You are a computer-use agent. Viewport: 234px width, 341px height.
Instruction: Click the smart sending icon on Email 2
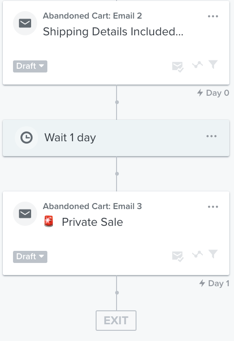pos(178,67)
